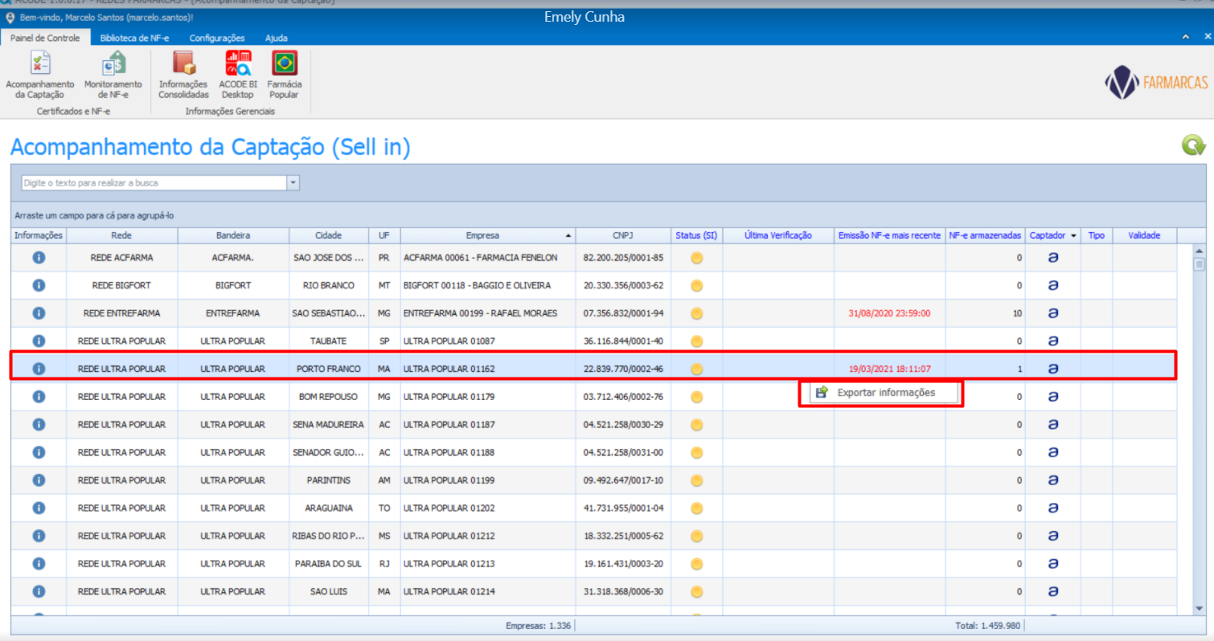Open the Configurações tab
Screen dimensions: 1214x641
(x=217, y=38)
